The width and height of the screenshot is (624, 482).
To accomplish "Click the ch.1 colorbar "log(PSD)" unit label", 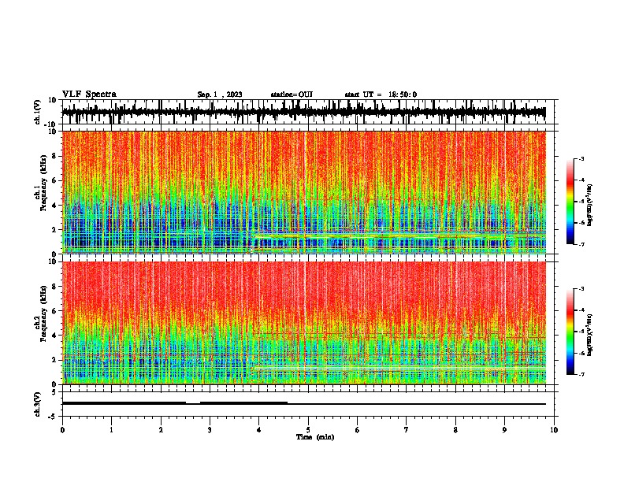I will [590, 205].
